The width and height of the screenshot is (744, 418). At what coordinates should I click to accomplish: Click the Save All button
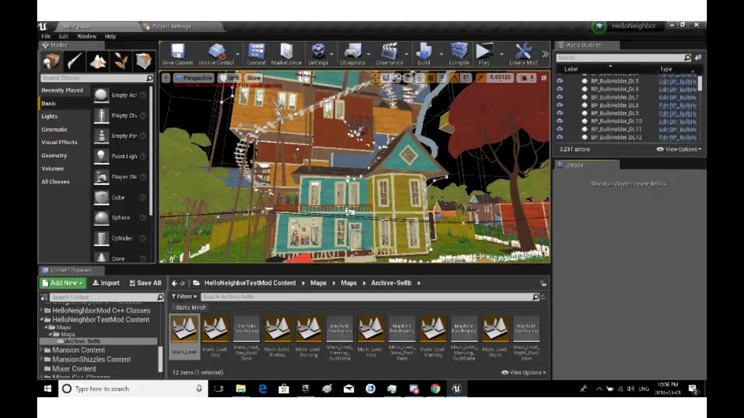(x=145, y=283)
